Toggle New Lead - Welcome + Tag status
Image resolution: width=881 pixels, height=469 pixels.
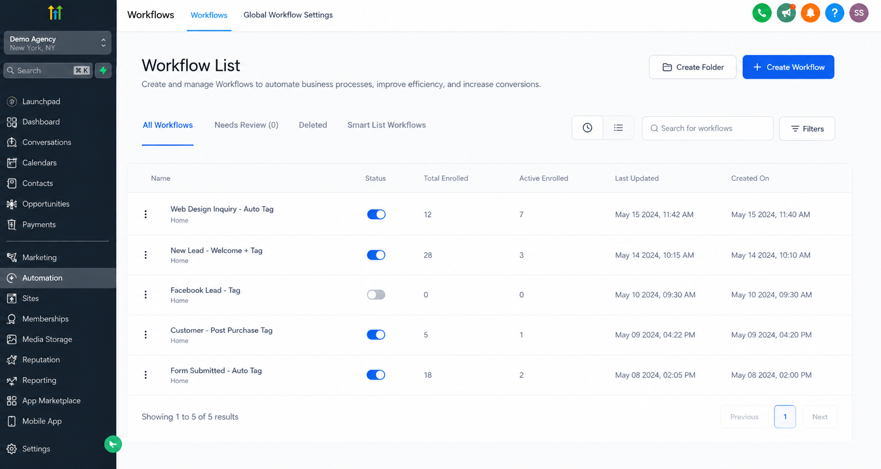(376, 255)
